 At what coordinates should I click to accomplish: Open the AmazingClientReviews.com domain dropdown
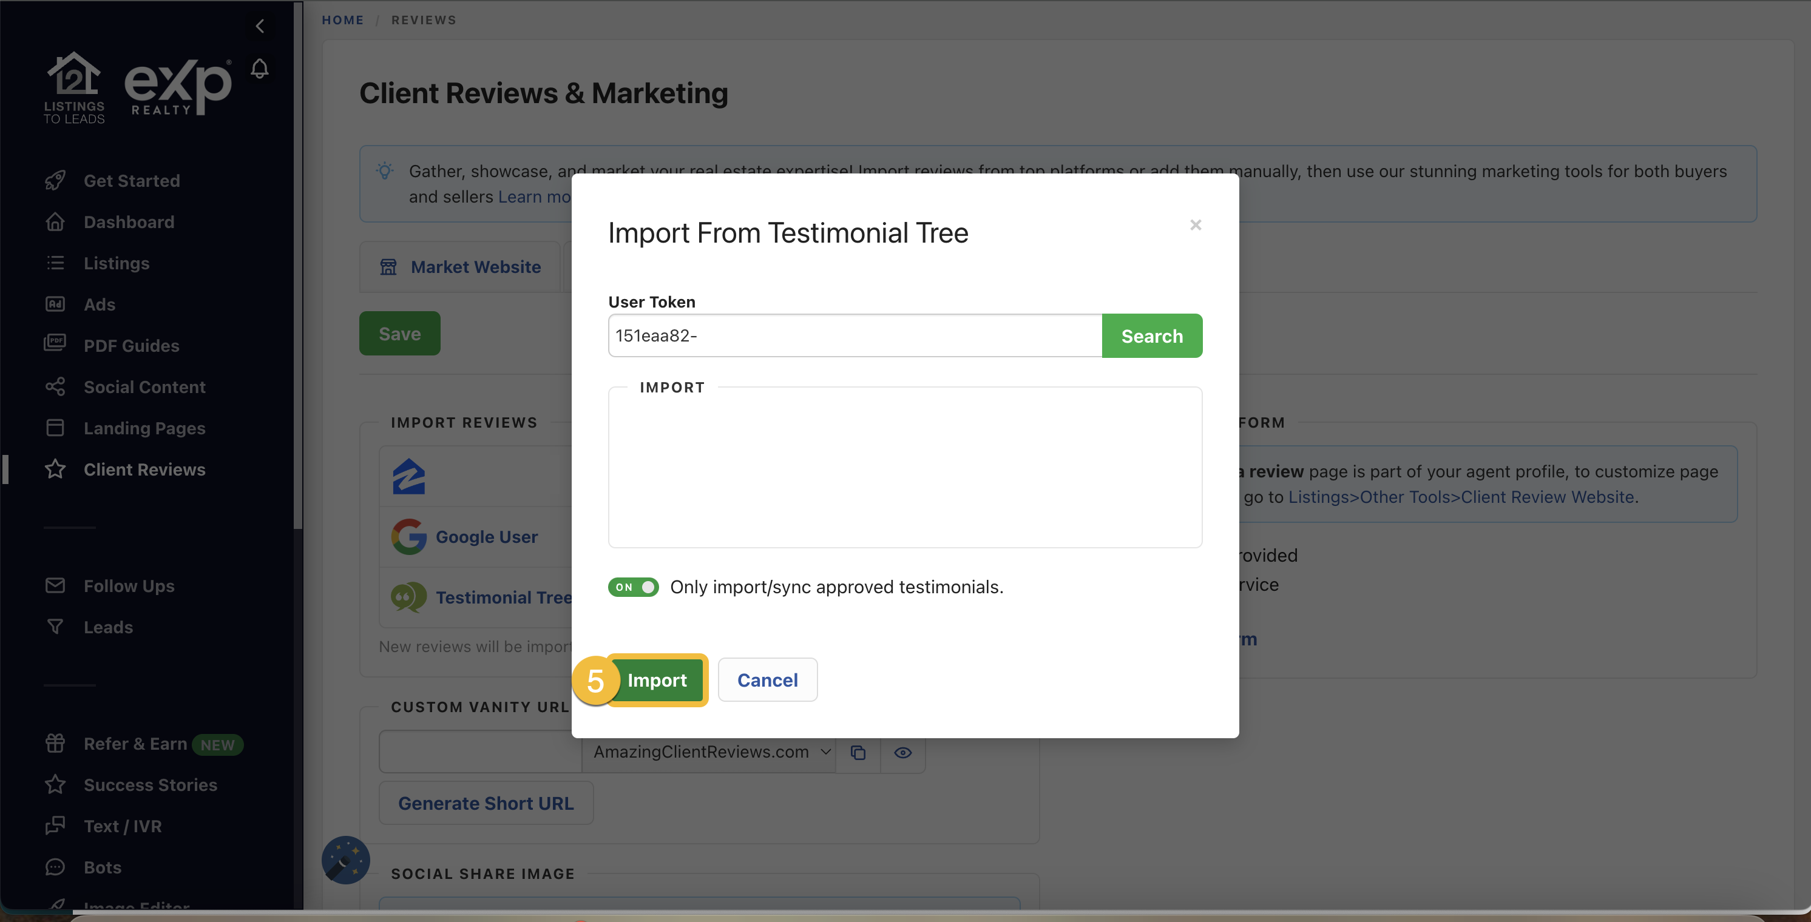(825, 752)
